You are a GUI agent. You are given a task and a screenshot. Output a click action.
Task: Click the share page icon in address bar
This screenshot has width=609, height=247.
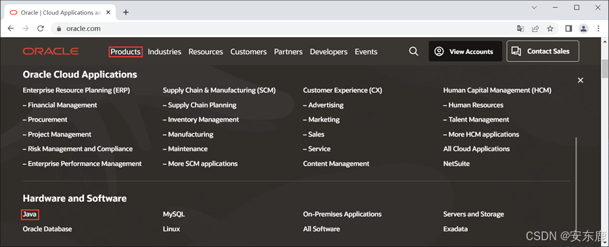[x=535, y=28]
